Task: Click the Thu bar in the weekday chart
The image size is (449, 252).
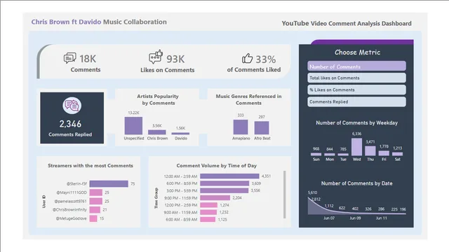Action: 370,151
